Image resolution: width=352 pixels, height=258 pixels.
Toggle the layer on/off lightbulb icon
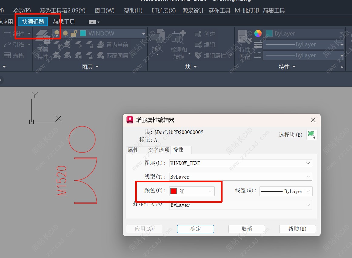[x=57, y=33]
